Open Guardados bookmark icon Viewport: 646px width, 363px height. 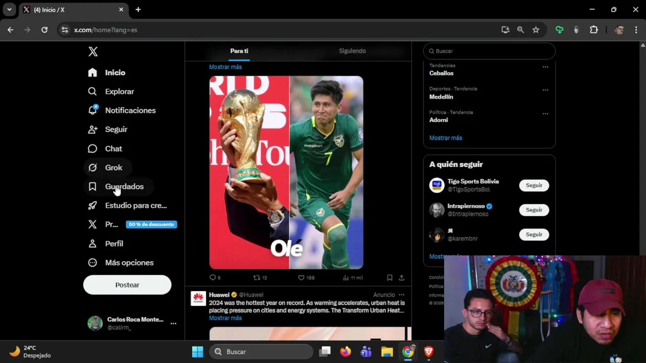(92, 187)
